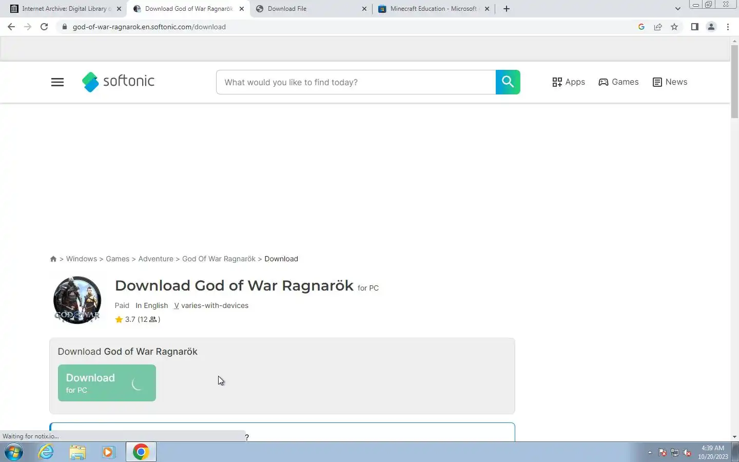Expand the tab search dropdown arrow
The height and width of the screenshot is (462, 739).
click(x=677, y=9)
